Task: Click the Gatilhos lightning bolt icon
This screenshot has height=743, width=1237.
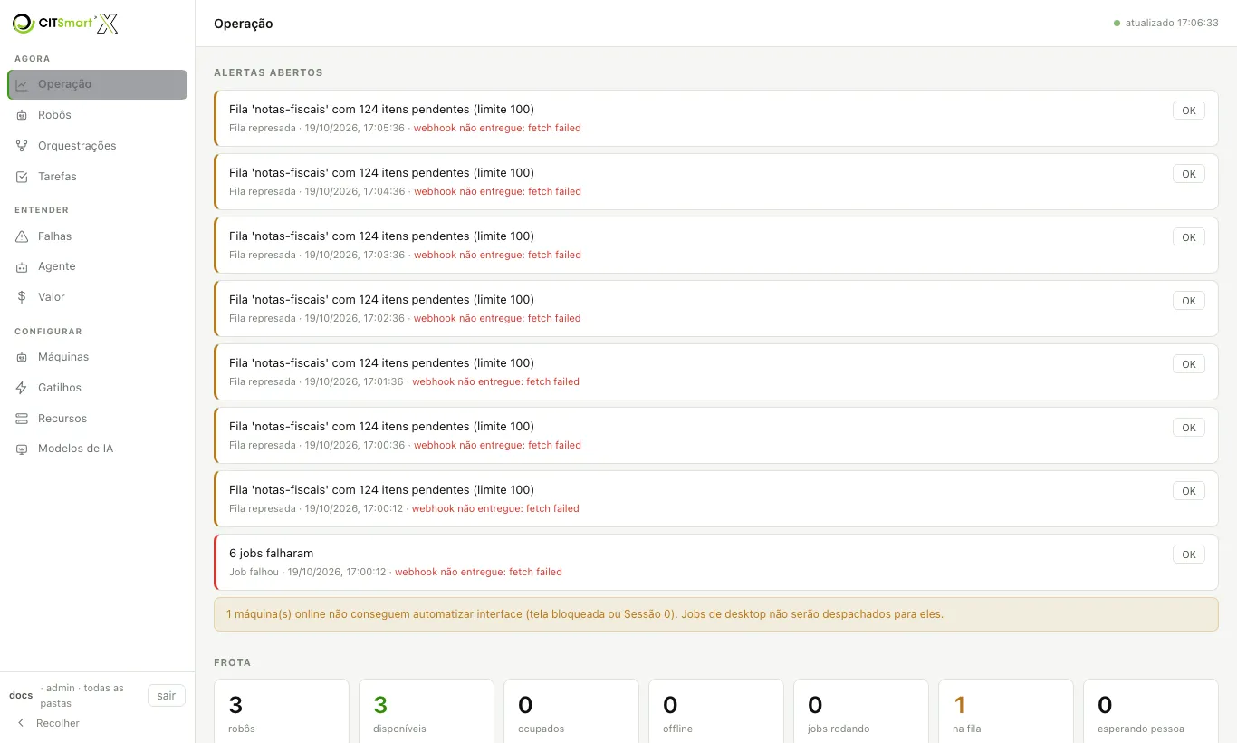Action: [22, 388]
